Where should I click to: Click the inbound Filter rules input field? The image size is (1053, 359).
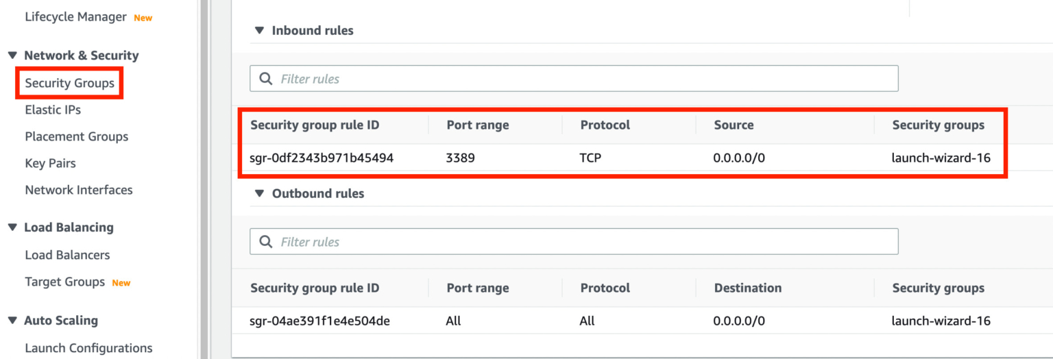[x=583, y=79]
